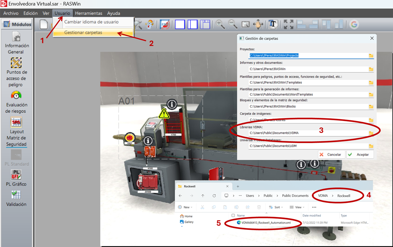
Task: Click the new document icon in toolbar
Action: tap(44, 24)
